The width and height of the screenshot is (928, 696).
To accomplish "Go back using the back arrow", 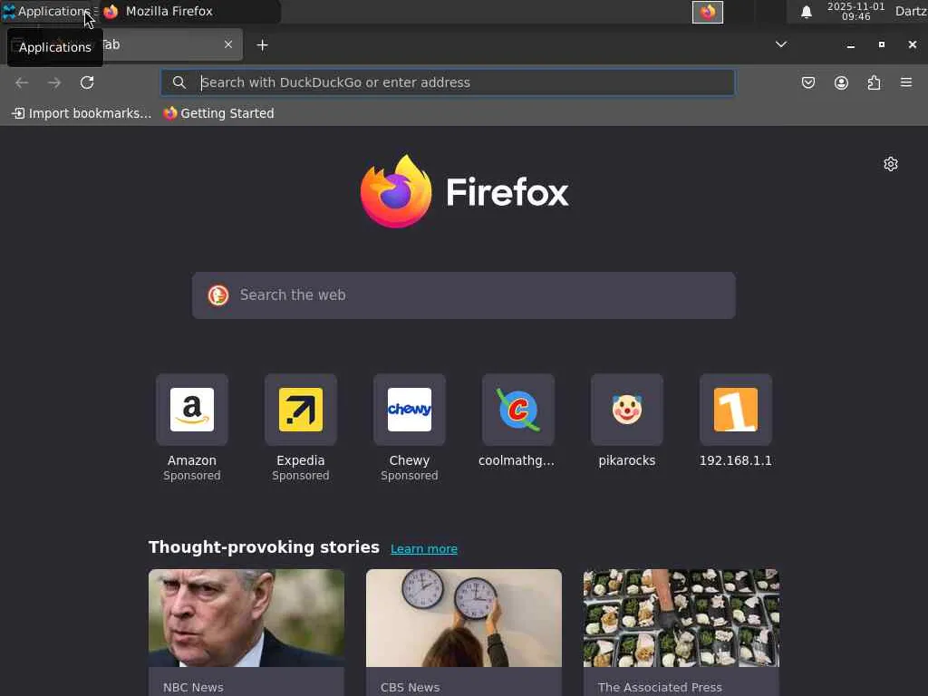I will coord(22,82).
